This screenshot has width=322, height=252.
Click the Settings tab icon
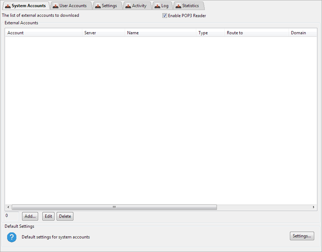coord(98,6)
